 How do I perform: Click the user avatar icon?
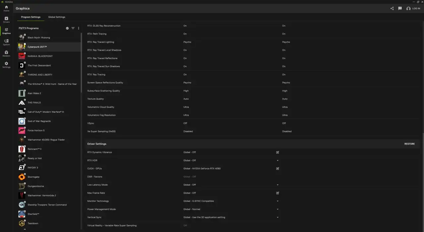pyautogui.click(x=408, y=9)
